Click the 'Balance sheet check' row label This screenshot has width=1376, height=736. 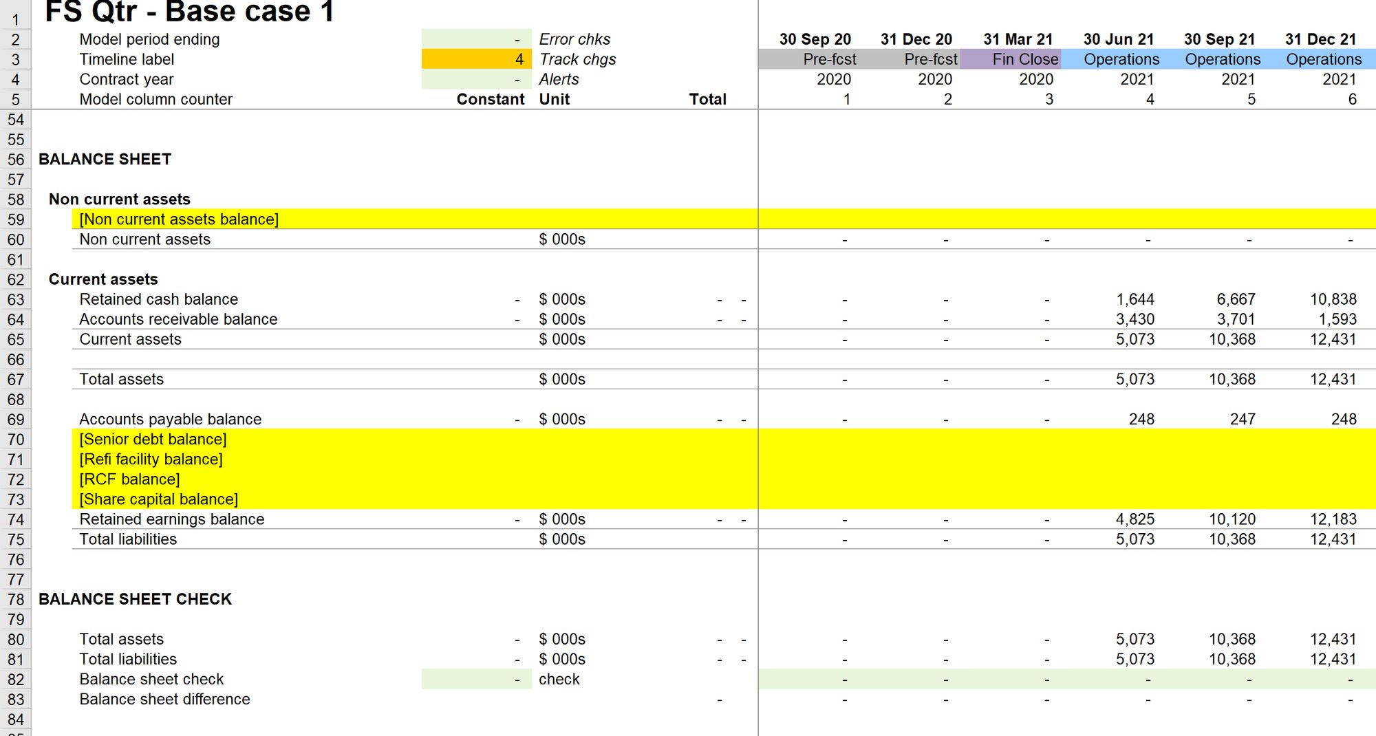[x=151, y=679]
